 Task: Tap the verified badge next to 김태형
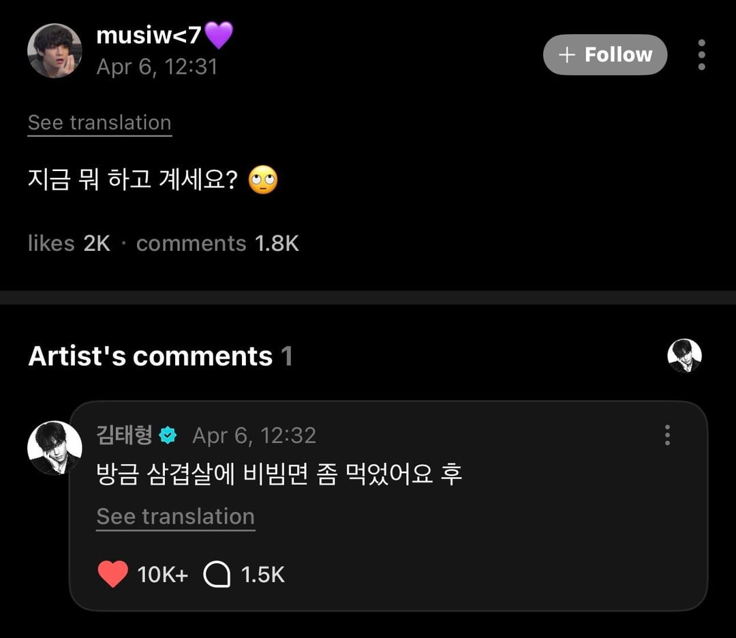[168, 436]
